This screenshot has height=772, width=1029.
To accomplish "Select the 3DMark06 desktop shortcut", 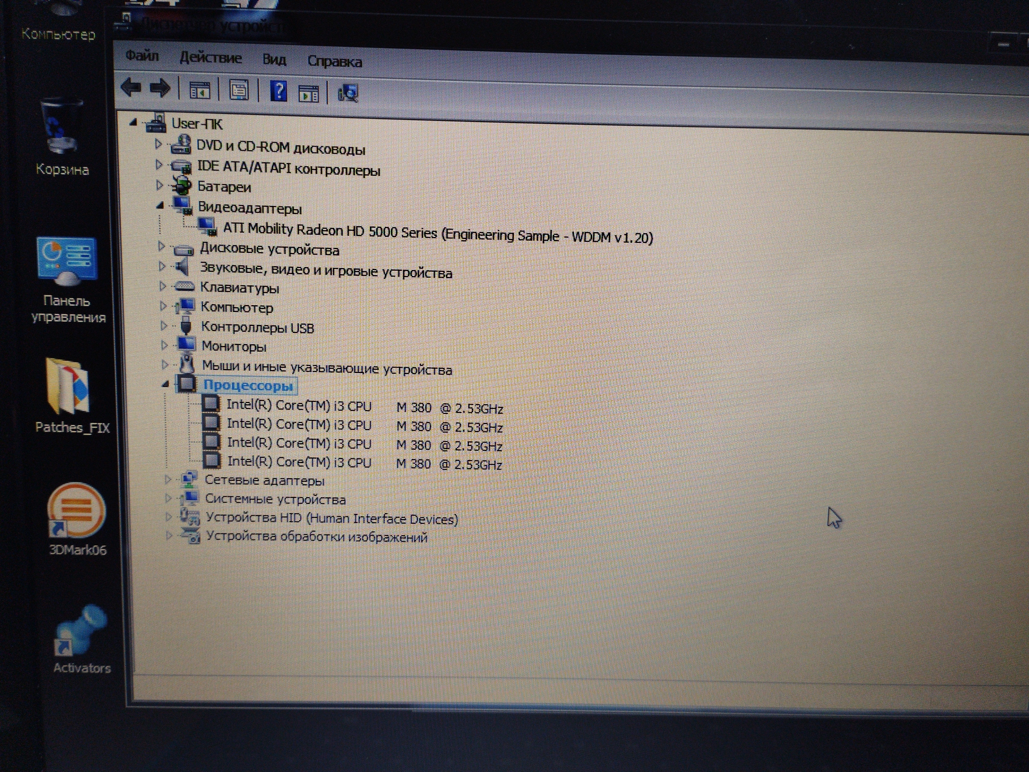I will 77,520.
